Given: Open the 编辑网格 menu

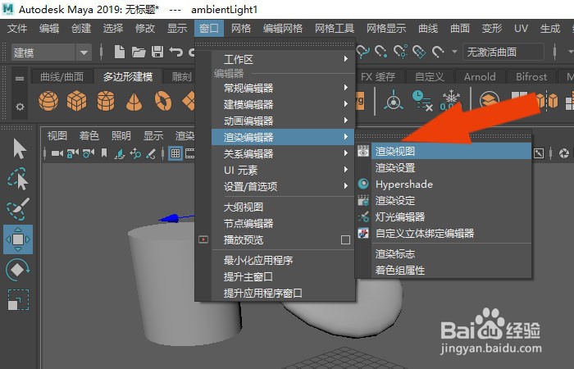Looking at the screenshot, I should 283,28.
